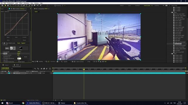188x105 pixels.
Task: Click Toggle Switches / Modes button
Action: (x=33, y=100)
